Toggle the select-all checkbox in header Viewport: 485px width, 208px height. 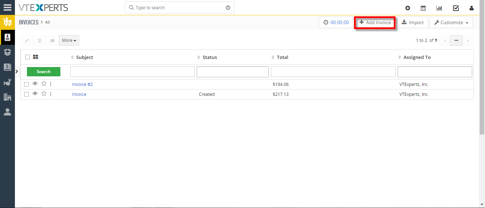coord(28,57)
